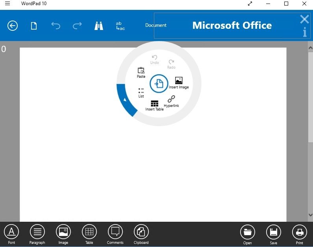
Task: Select the Document title text
Action: 156,25
